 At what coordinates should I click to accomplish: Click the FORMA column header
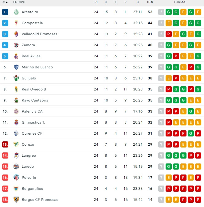[x=179, y=2]
